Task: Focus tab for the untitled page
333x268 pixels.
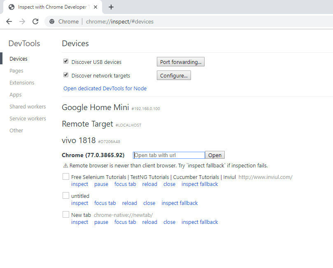Action: click(105, 203)
